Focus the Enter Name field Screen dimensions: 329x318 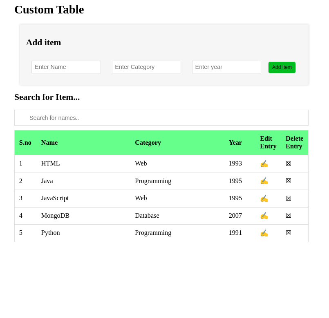click(66, 67)
